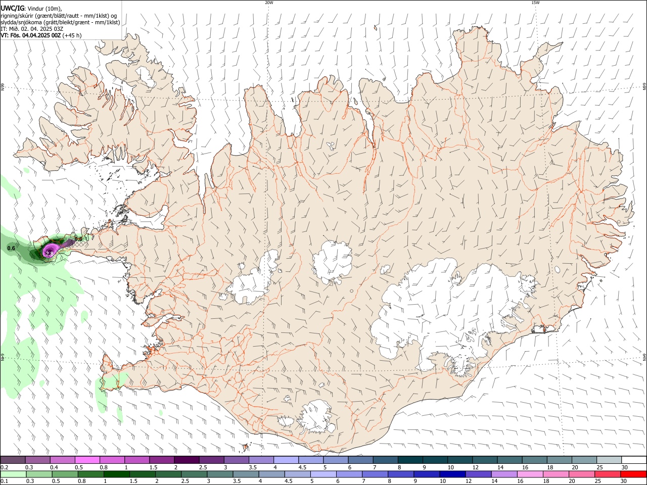This screenshot has width=647, height=485.
Task: Pick the lower legend swatch starting at 8
Action: pyautogui.click(x=400, y=474)
